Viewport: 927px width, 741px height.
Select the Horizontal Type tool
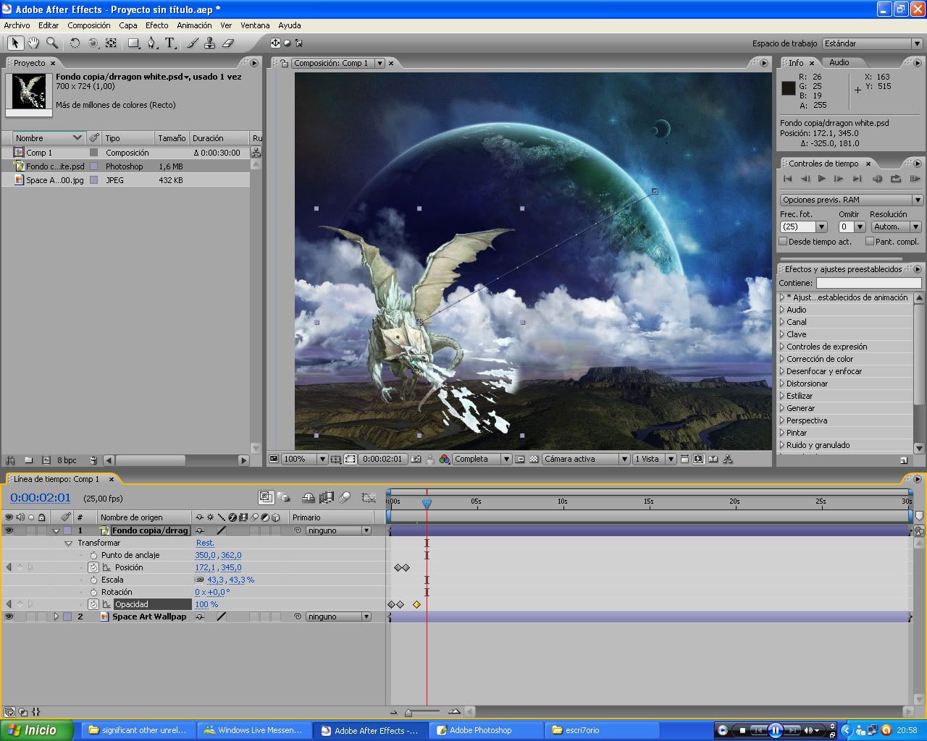tap(170, 43)
